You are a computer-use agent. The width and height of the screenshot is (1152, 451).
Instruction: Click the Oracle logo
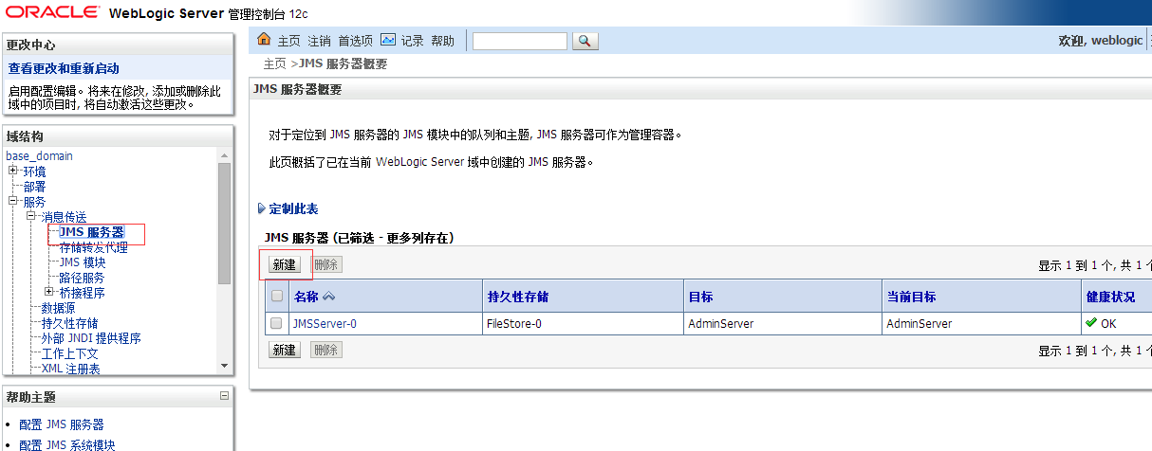pos(52,12)
